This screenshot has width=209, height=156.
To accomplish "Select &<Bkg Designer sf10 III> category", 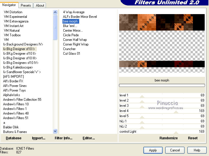I will click(x=20, y=58).
